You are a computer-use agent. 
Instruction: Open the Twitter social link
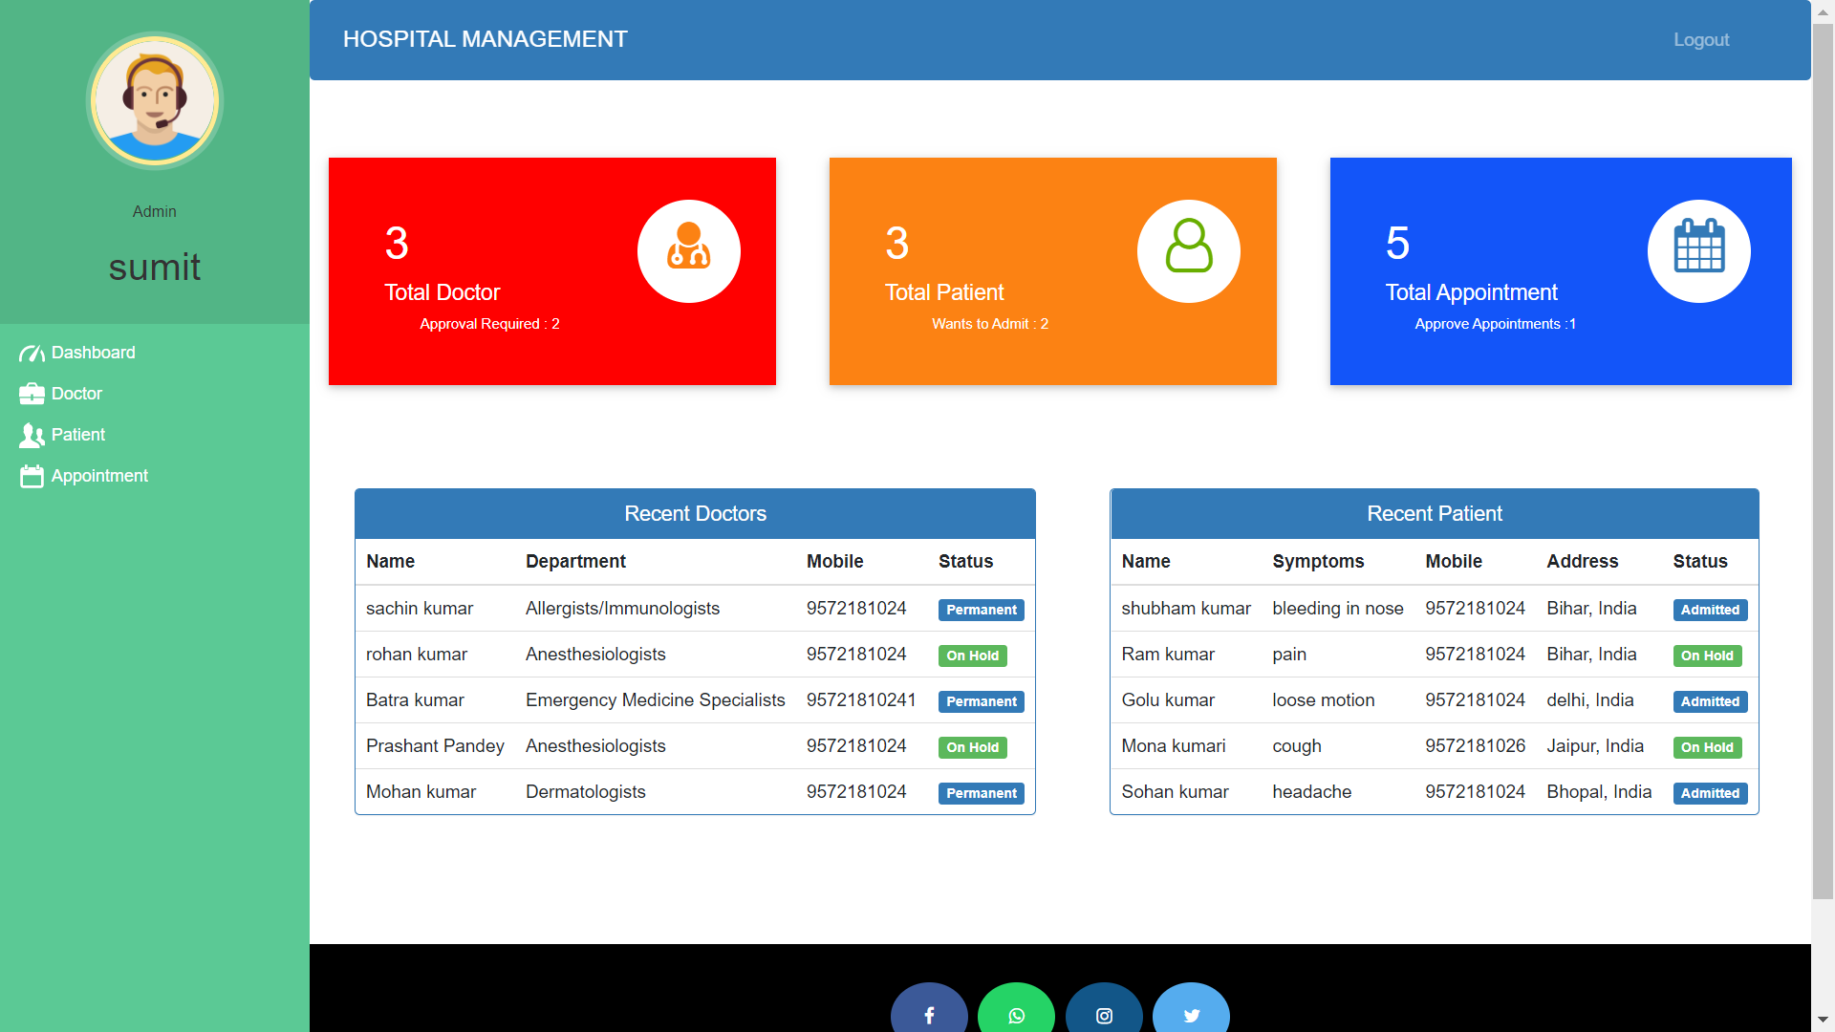click(1191, 1015)
